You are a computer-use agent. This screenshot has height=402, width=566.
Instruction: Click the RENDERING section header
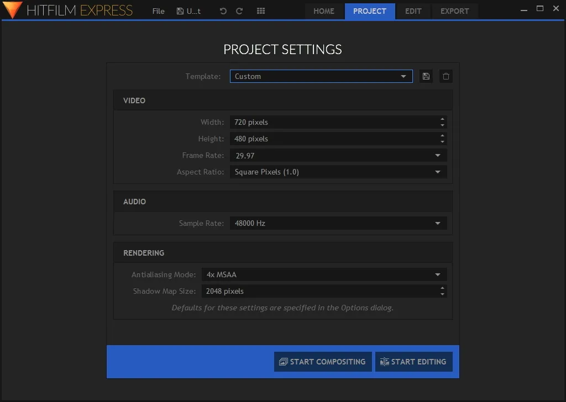tap(282, 253)
